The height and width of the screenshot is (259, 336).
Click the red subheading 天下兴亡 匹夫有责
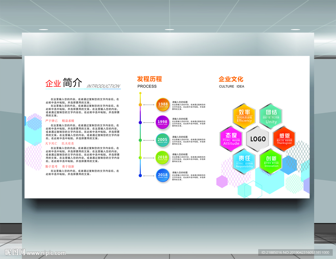pyautogui.click(x=60, y=143)
